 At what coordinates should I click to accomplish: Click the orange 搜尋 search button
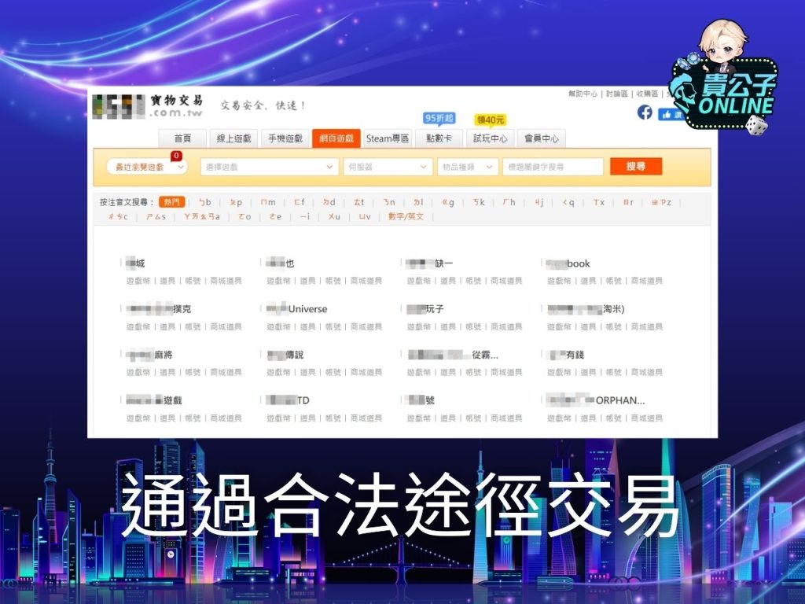(x=637, y=167)
